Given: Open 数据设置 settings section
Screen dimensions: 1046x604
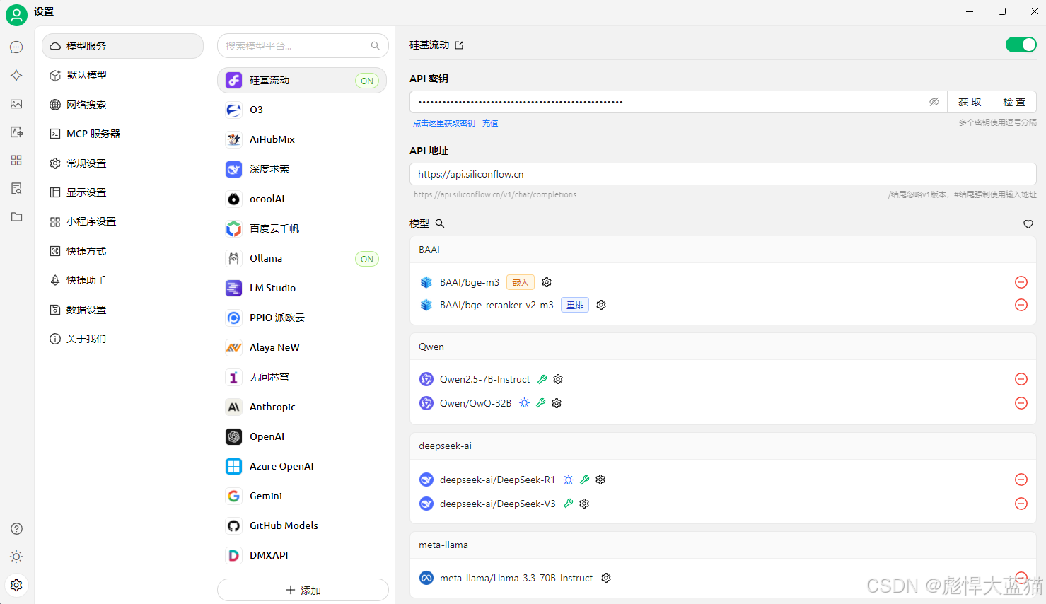Looking at the screenshot, I should tap(123, 310).
